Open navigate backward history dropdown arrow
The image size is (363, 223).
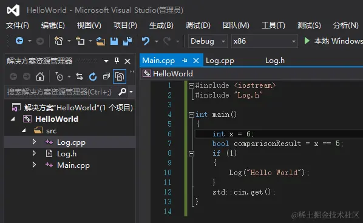[30, 41]
